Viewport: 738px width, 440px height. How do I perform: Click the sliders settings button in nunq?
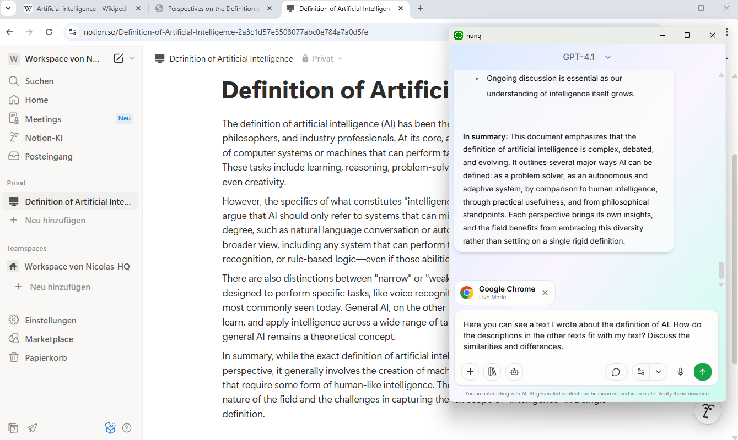point(641,372)
